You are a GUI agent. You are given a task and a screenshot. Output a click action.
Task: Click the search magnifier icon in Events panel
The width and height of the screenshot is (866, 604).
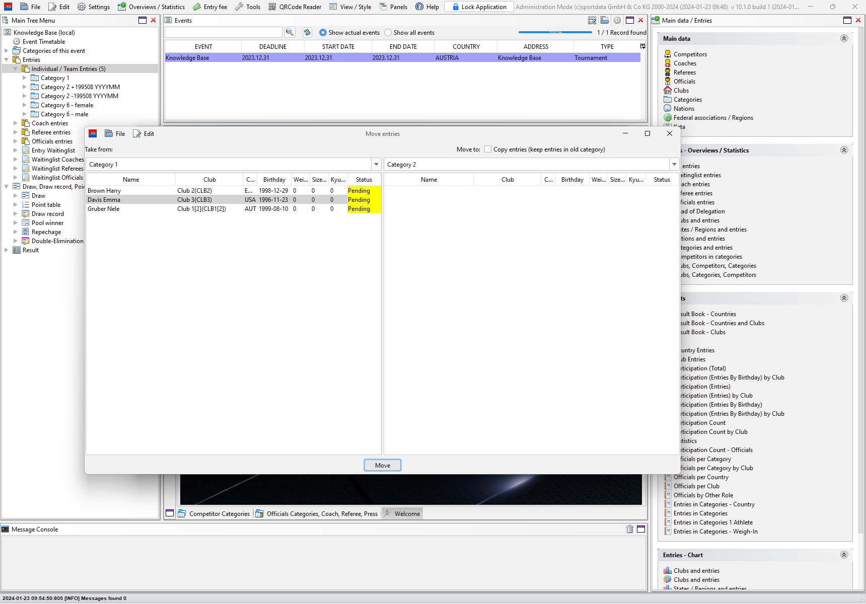290,32
